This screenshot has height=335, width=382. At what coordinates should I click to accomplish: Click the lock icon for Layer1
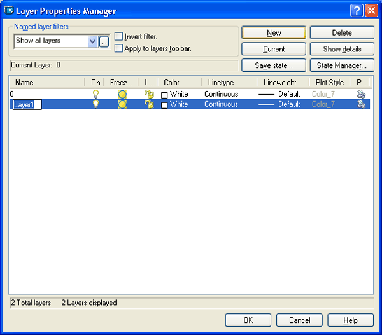click(x=149, y=104)
